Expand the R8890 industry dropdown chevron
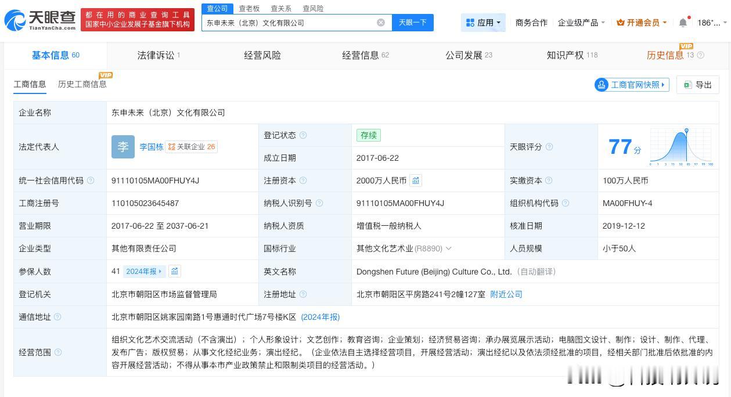This screenshot has height=397, width=731. [448, 248]
